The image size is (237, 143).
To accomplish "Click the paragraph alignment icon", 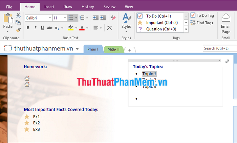I will [x=96, y=28].
